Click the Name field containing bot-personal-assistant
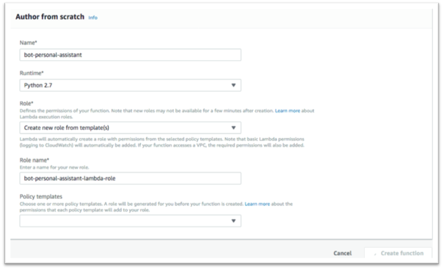 tap(130, 55)
